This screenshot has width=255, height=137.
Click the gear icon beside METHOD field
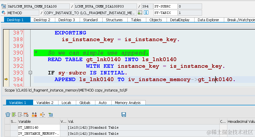[x=3, y=13]
